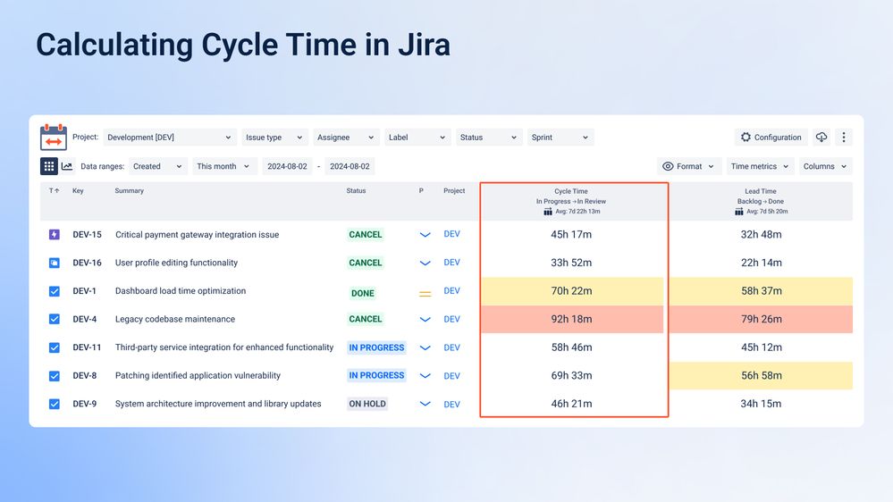The image size is (893, 502).
Task: Click the Key column header
Action: pyautogui.click(x=78, y=190)
